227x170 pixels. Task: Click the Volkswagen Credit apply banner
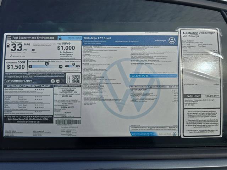click(143, 134)
